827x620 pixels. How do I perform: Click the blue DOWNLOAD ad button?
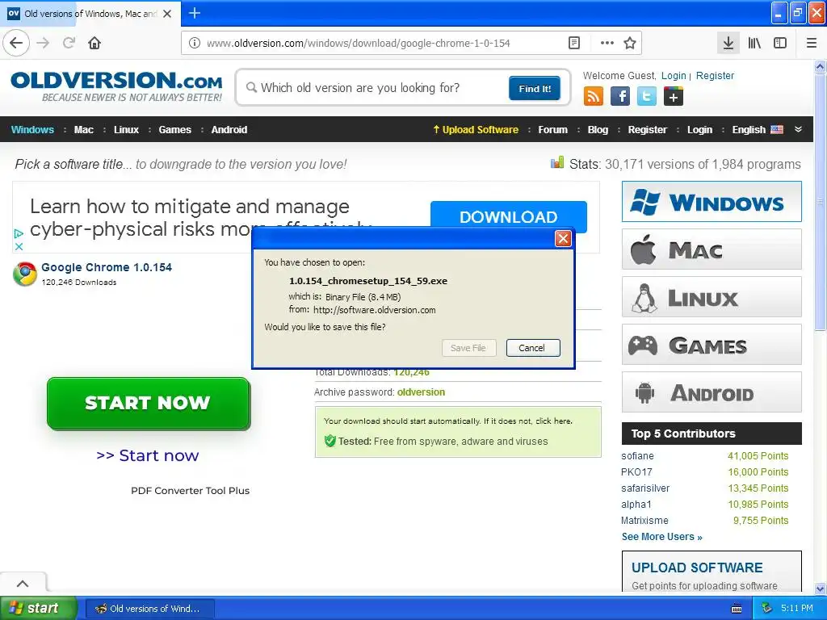point(509,216)
